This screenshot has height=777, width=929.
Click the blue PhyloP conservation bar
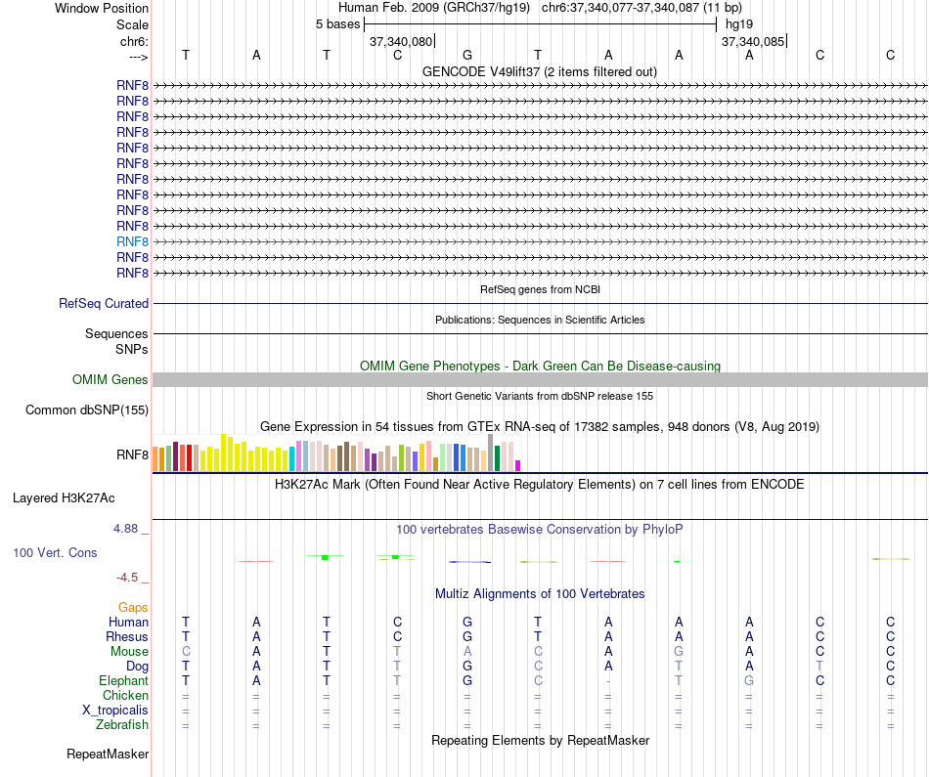pyautogui.click(x=469, y=561)
